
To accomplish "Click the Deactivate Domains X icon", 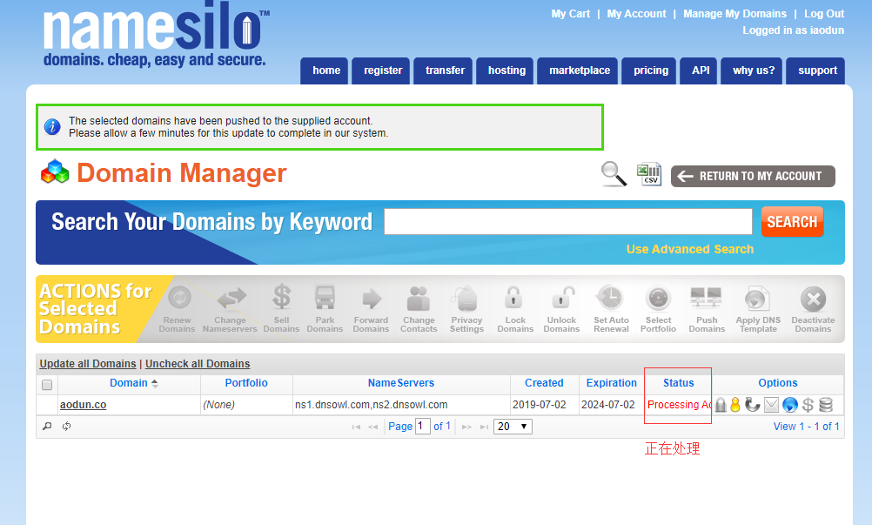I will point(813,300).
